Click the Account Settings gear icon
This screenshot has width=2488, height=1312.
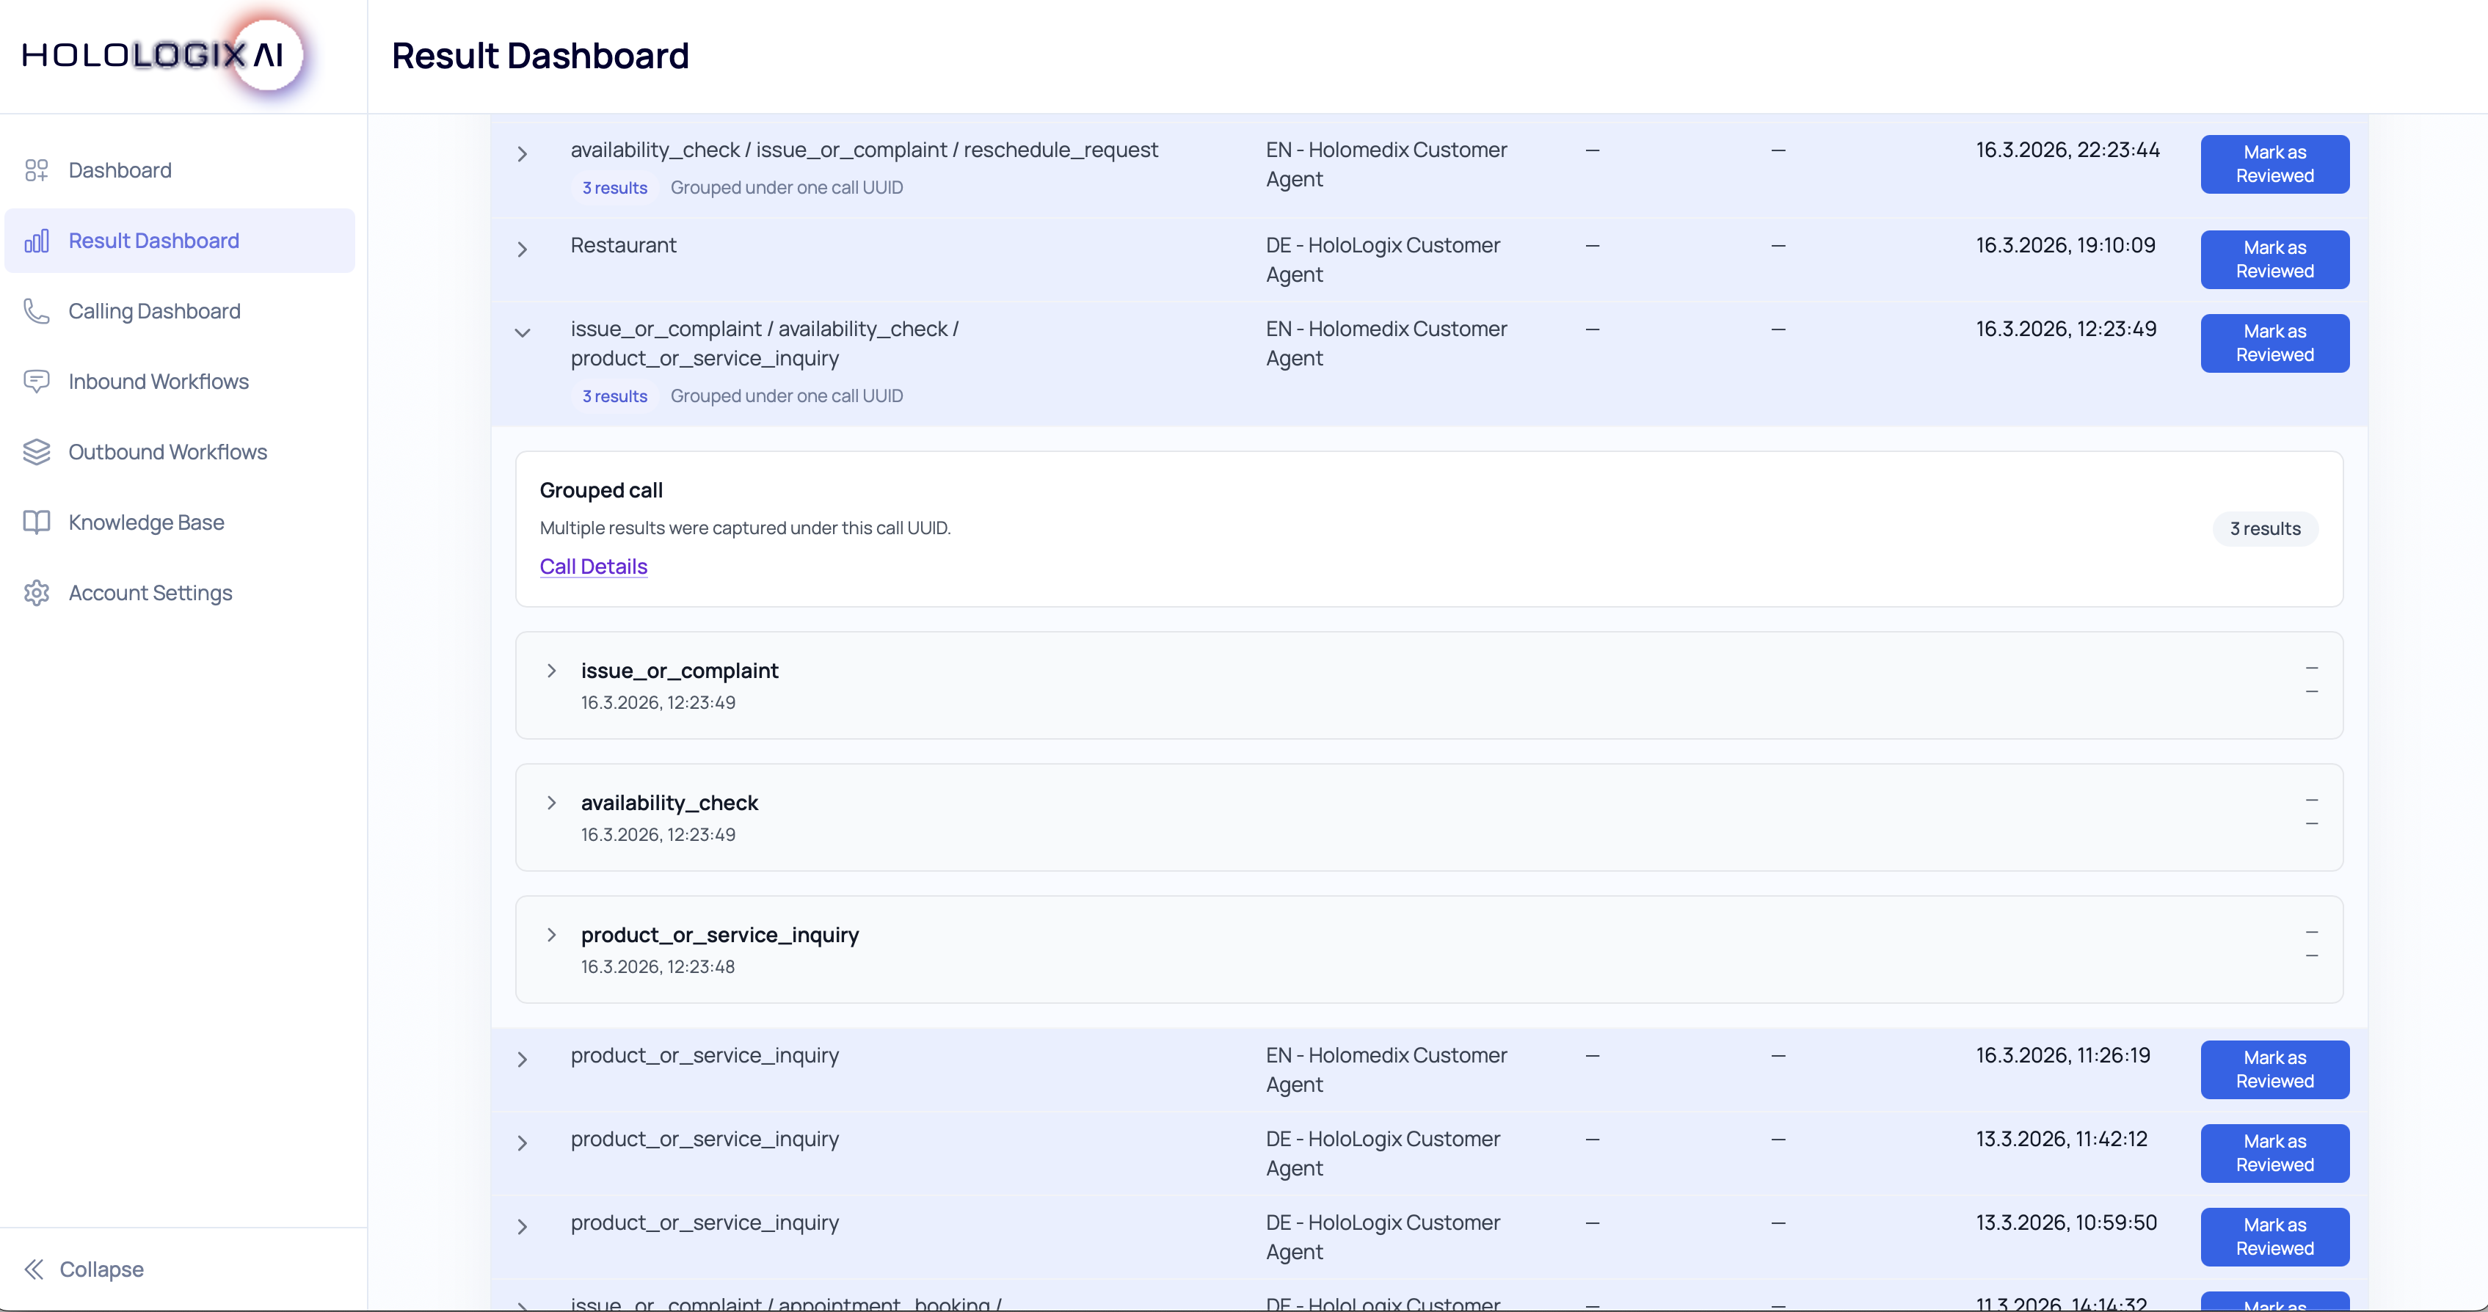(37, 593)
